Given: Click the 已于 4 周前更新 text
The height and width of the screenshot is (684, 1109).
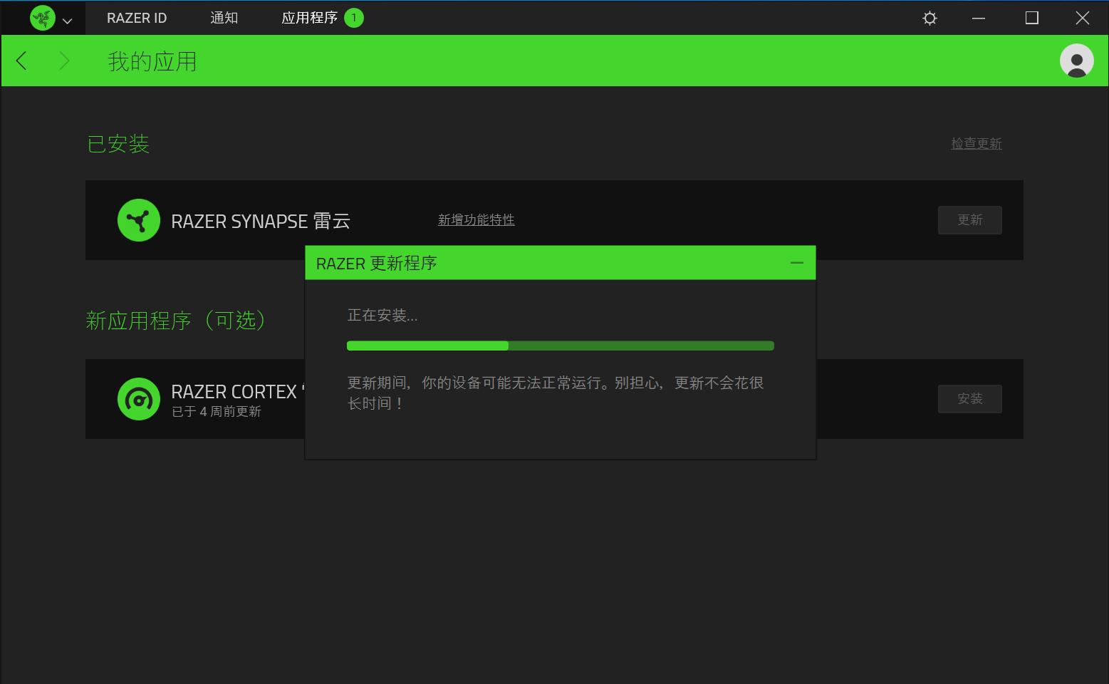Looking at the screenshot, I should point(217,412).
